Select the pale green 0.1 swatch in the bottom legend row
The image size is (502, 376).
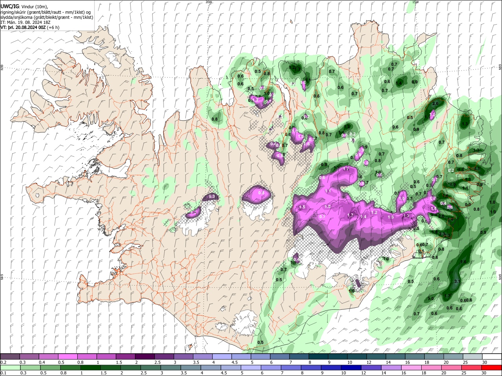tap(10, 368)
